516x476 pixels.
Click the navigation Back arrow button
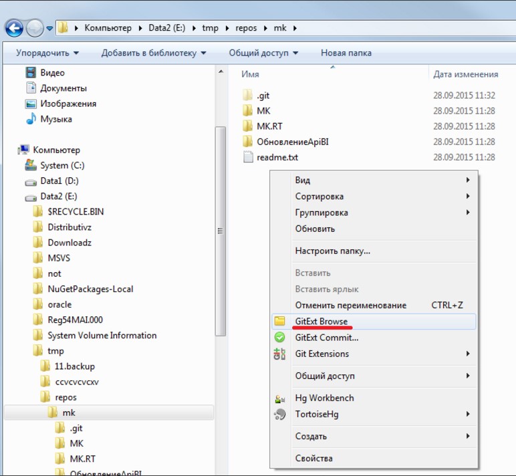tap(14, 28)
